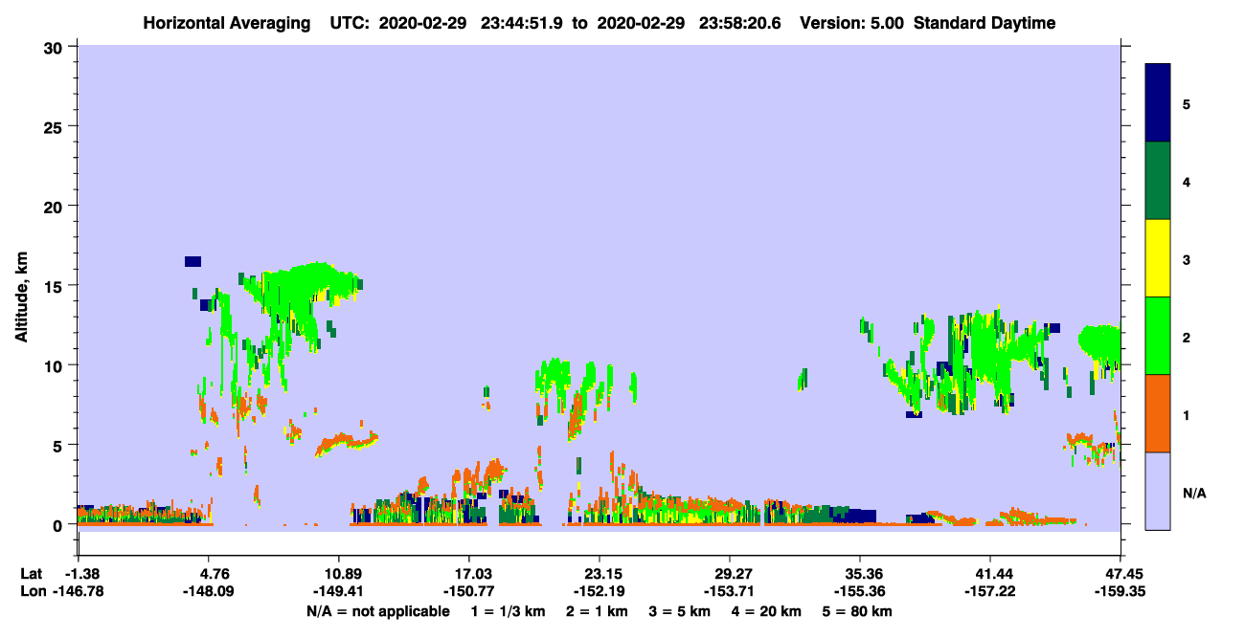Click the bright green level 2 colorbar segment
Image resolution: width=1245 pixels, height=638 pixels.
point(1158,336)
